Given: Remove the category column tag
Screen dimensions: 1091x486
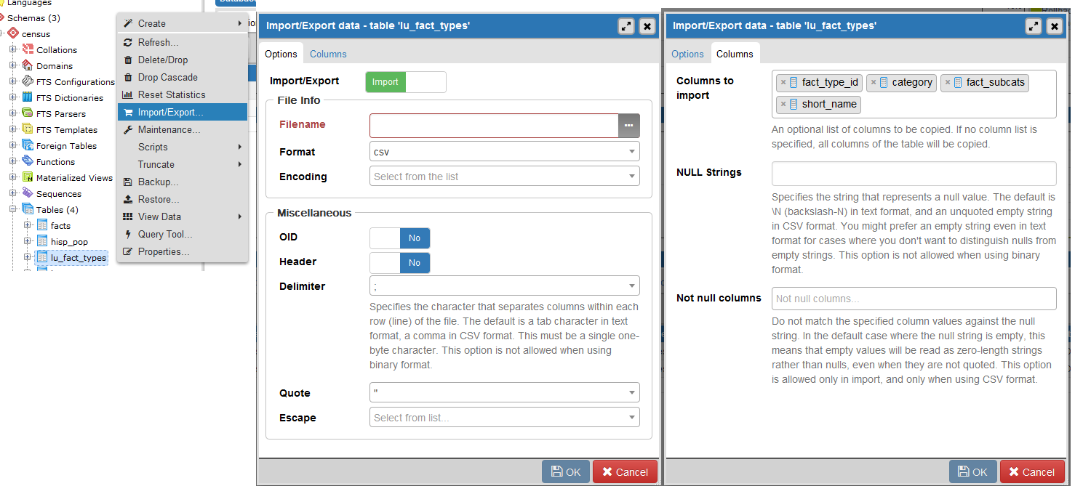Looking at the screenshot, I should (x=873, y=82).
